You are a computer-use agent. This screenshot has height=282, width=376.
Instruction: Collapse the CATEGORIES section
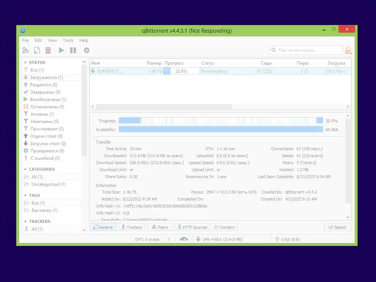(x=25, y=169)
